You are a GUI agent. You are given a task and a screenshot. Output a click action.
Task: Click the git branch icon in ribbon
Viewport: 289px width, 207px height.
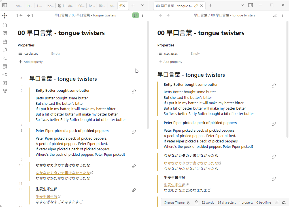(x=5, y=91)
